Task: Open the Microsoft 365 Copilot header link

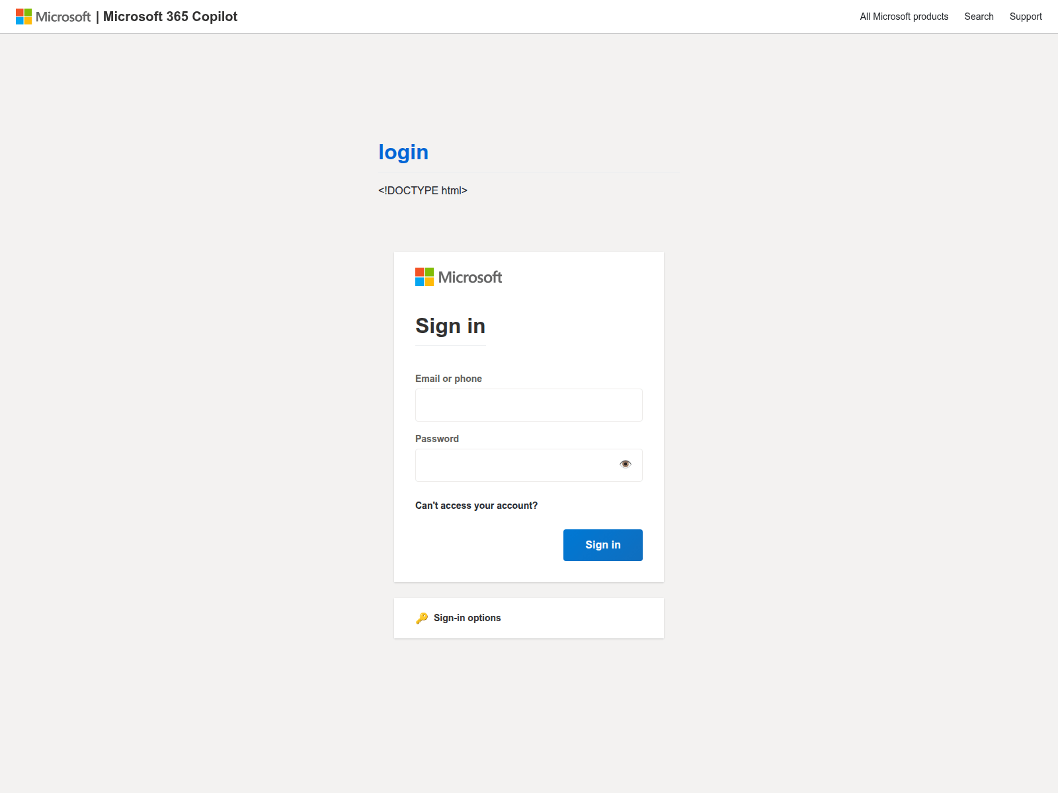Action: tap(170, 17)
